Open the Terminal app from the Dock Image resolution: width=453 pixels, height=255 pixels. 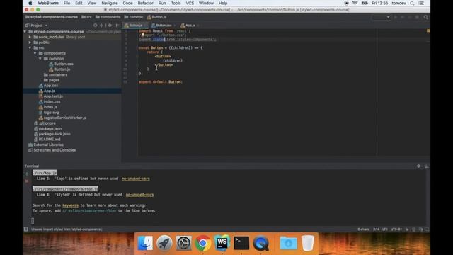[x=241, y=243]
